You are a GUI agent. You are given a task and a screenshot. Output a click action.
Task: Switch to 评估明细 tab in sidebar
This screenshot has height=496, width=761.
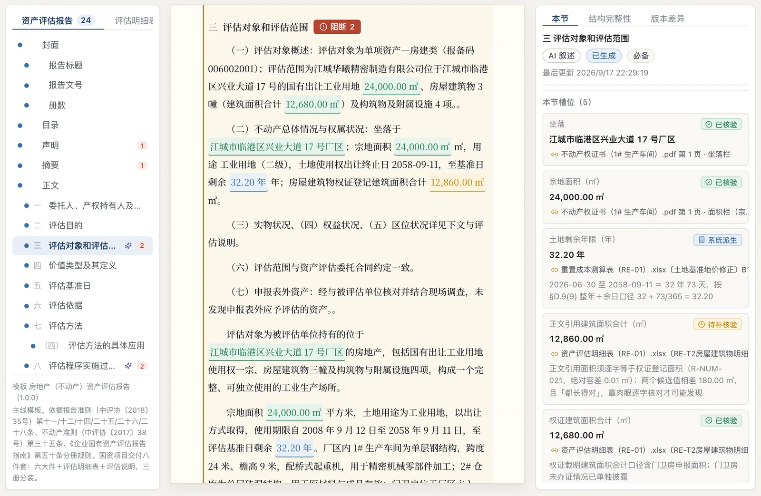pos(134,20)
